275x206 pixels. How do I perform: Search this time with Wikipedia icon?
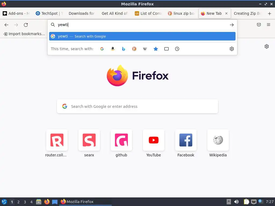145,49
